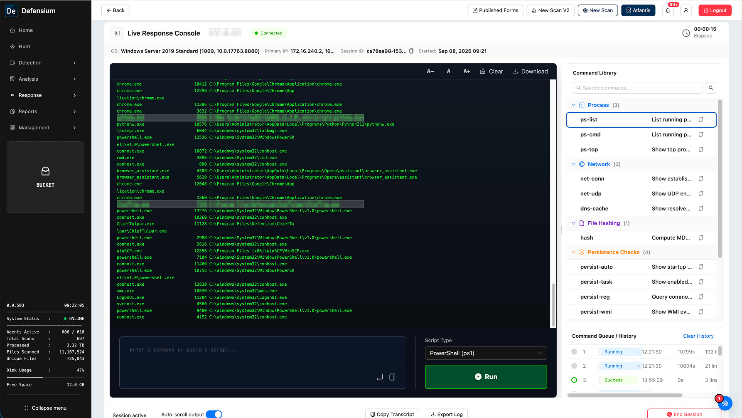Viewport: 742px width, 418px height.
Task: Click the command history horizontal scrollbar
Action: coord(625,395)
